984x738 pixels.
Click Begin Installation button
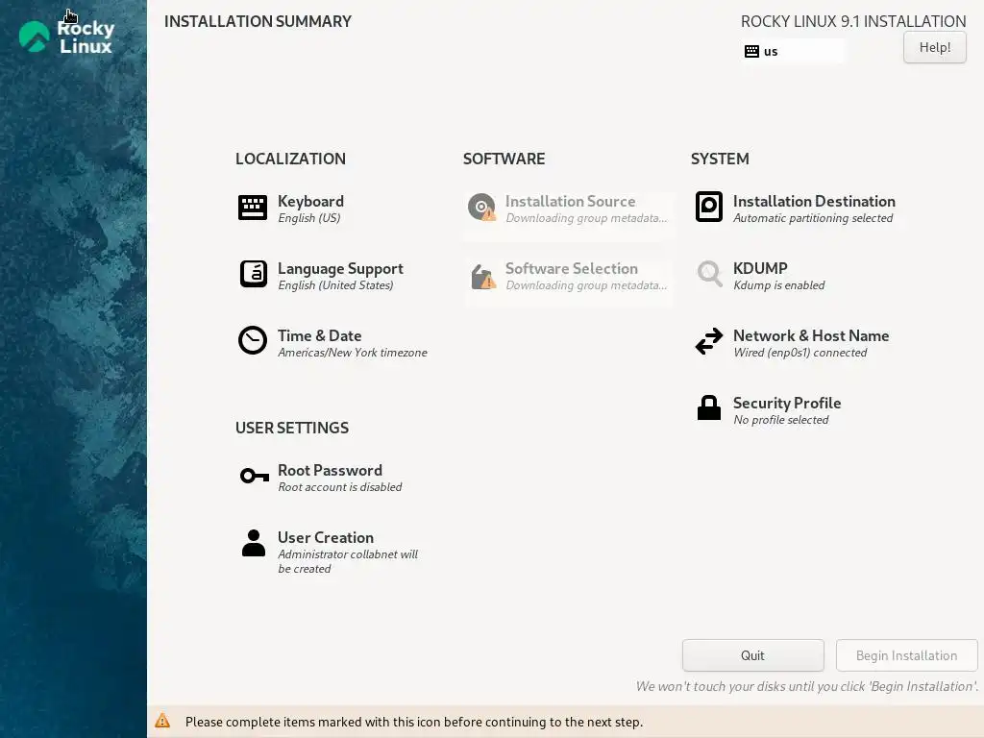click(907, 655)
